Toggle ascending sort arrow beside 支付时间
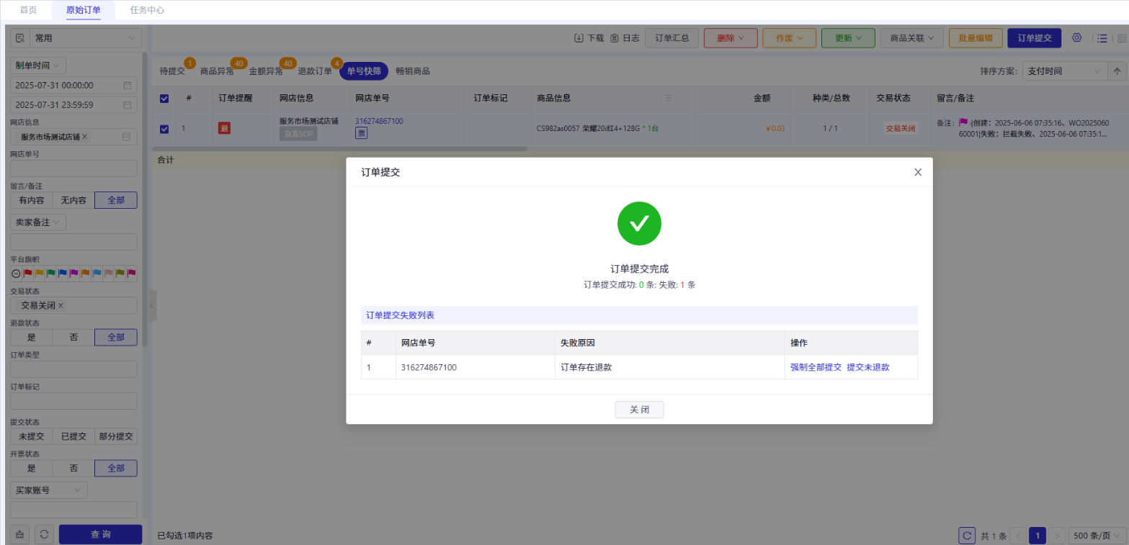Screen dimensions: 1129x545 pyautogui.click(x=1118, y=71)
